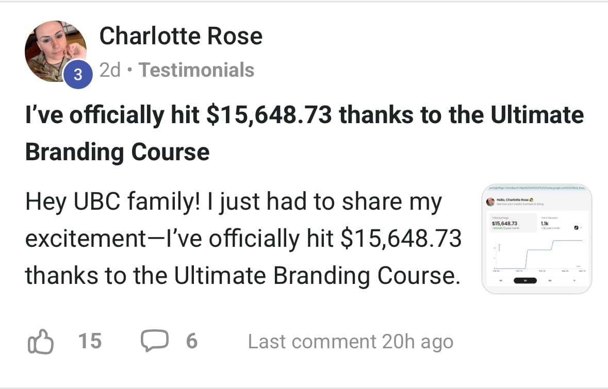Click the "2d" post timestamp
This screenshot has width=608, height=389.
[109, 70]
